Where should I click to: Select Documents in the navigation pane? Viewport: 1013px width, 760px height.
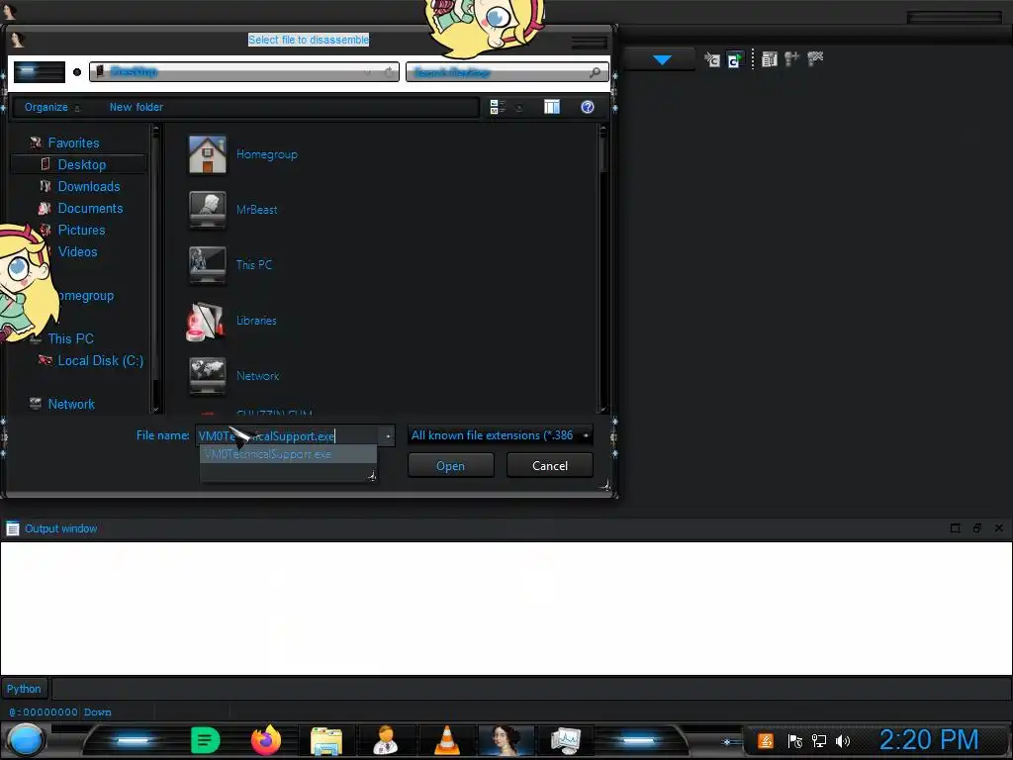(90, 208)
